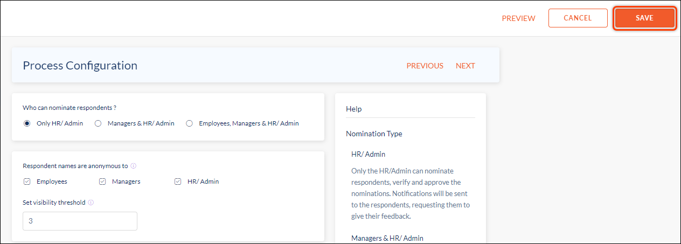Click the SAVE button
681x244 pixels.
(x=644, y=18)
